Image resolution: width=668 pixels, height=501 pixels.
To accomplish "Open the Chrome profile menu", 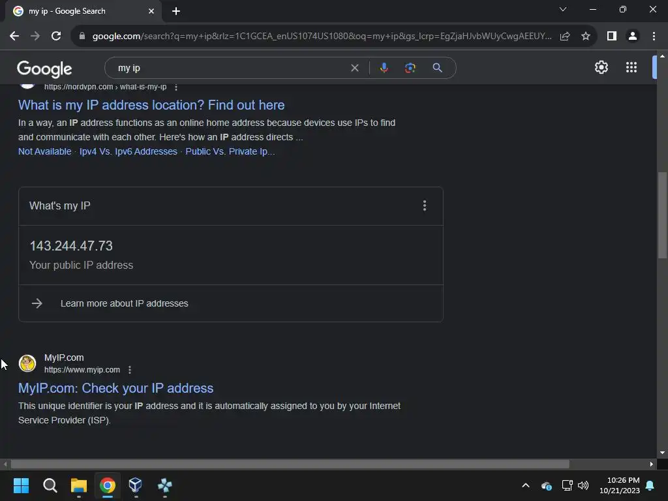I will click(x=633, y=37).
